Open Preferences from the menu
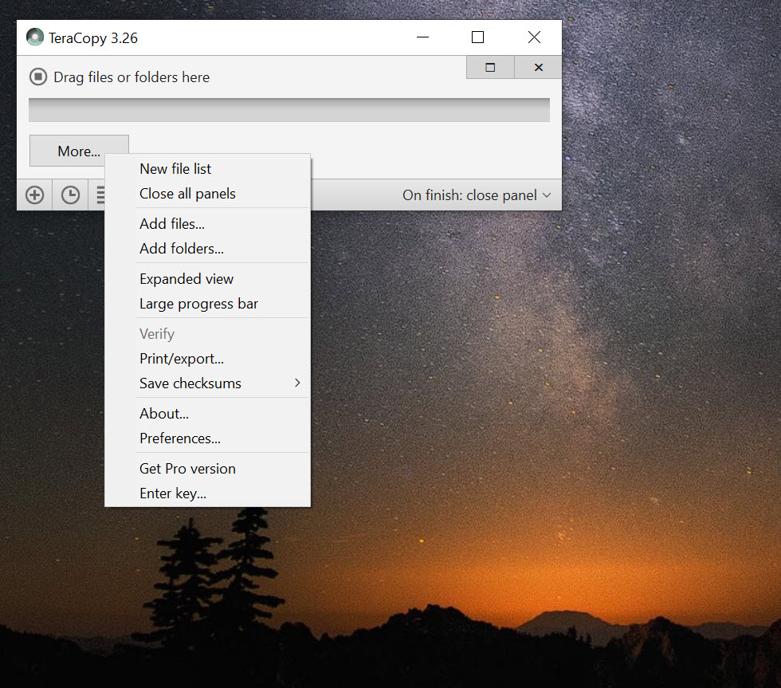 click(180, 438)
